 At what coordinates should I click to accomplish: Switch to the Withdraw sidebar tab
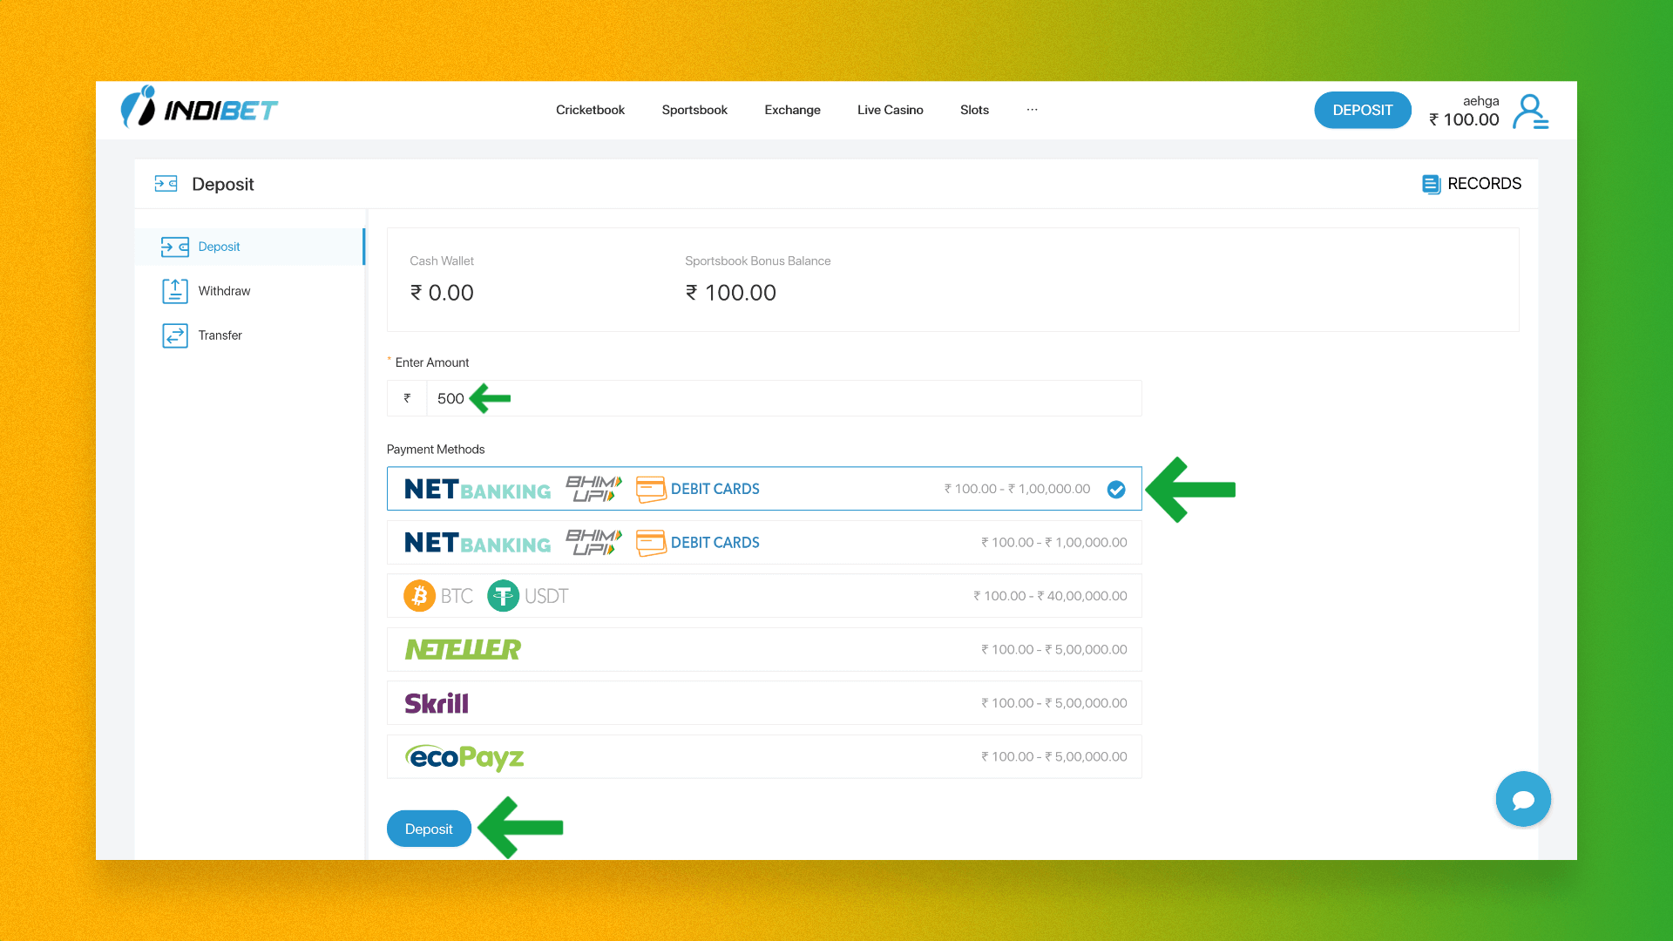(x=250, y=291)
